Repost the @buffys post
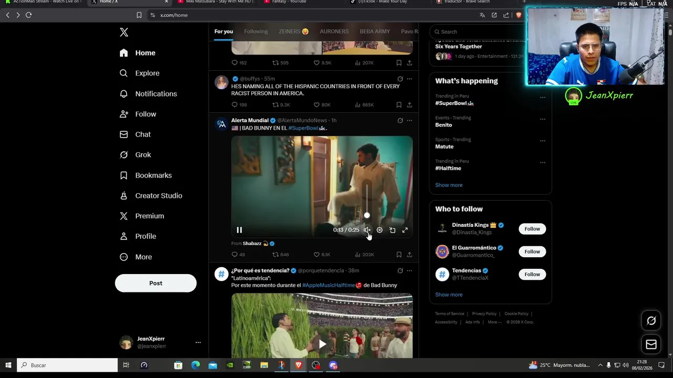Screen dimensions: 673x378 click(281, 105)
